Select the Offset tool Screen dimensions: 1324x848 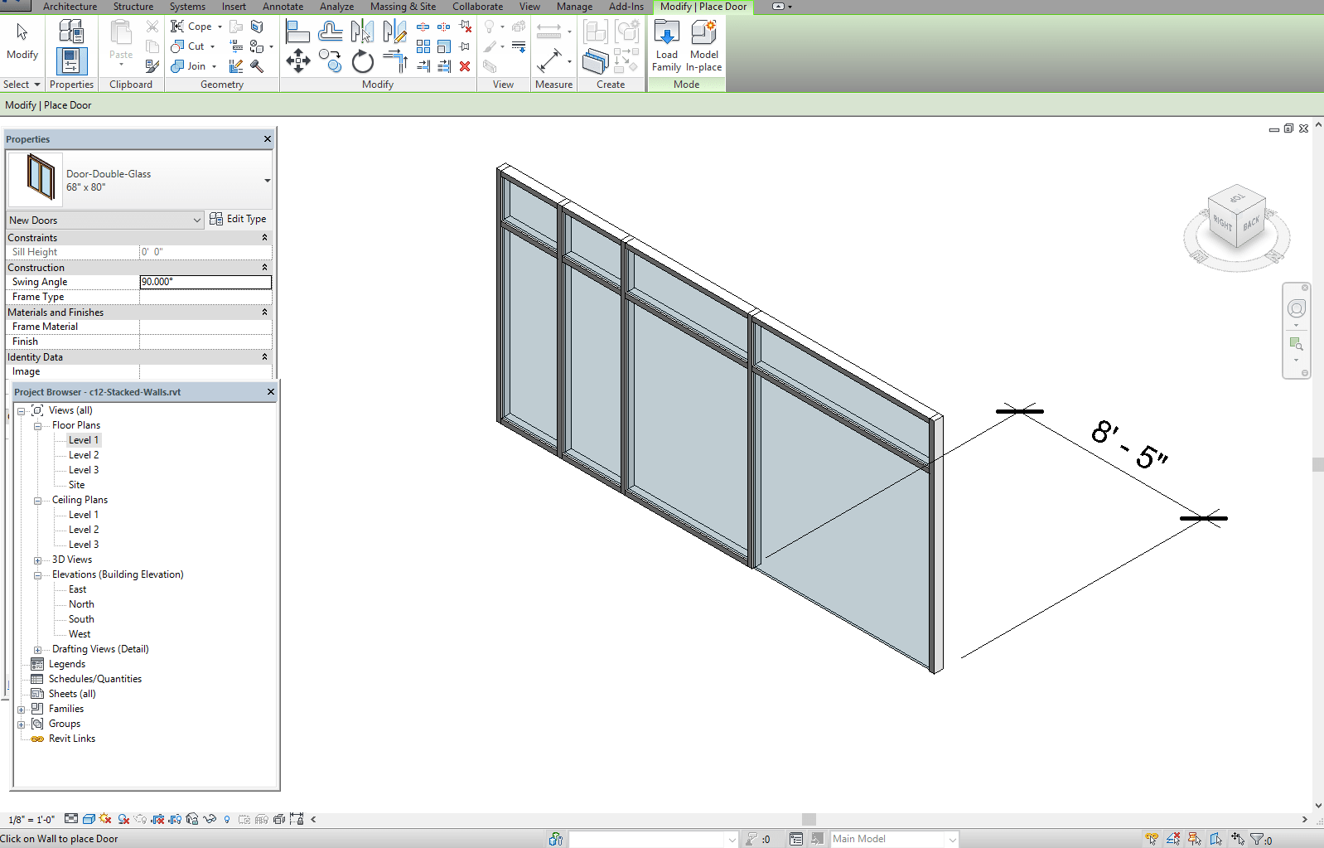[330, 31]
